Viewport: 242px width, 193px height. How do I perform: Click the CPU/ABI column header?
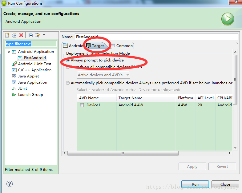click(x=224, y=98)
